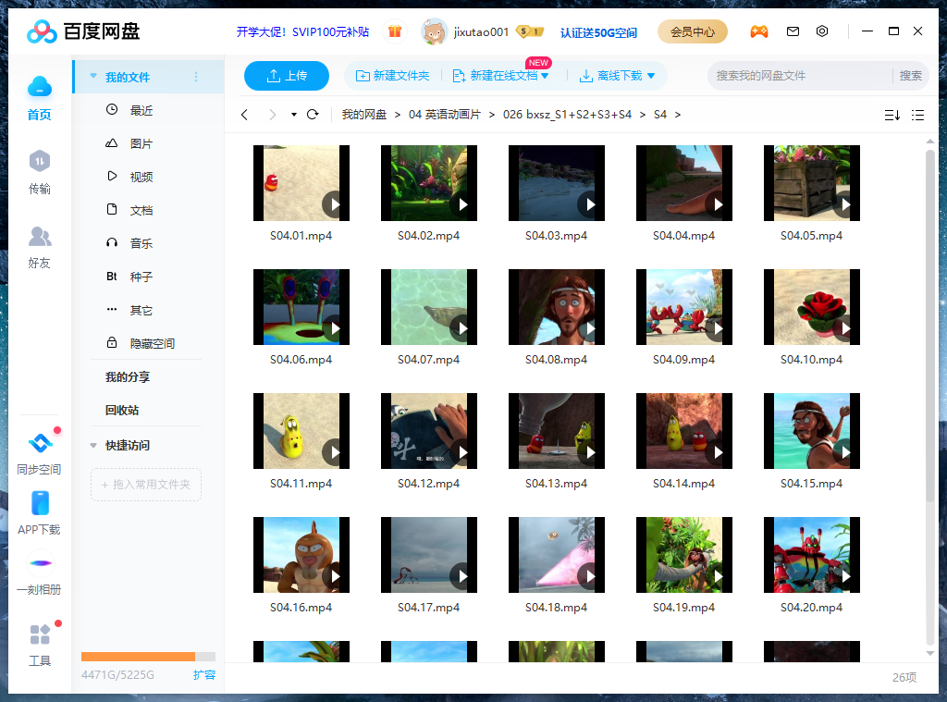Screen dimensions: 947x702
Task: Select 图片 in the sidebar
Action: [147, 143]
